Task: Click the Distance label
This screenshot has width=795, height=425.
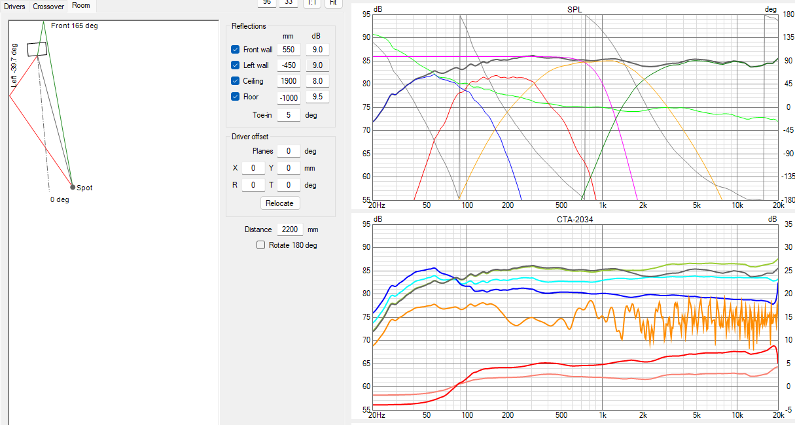Action: (x=258, y=229)
